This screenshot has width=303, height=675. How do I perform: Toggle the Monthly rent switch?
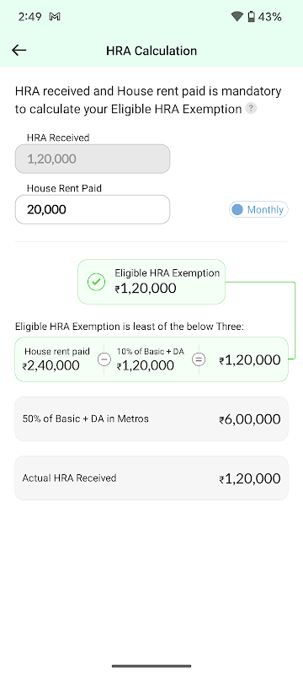258,209
